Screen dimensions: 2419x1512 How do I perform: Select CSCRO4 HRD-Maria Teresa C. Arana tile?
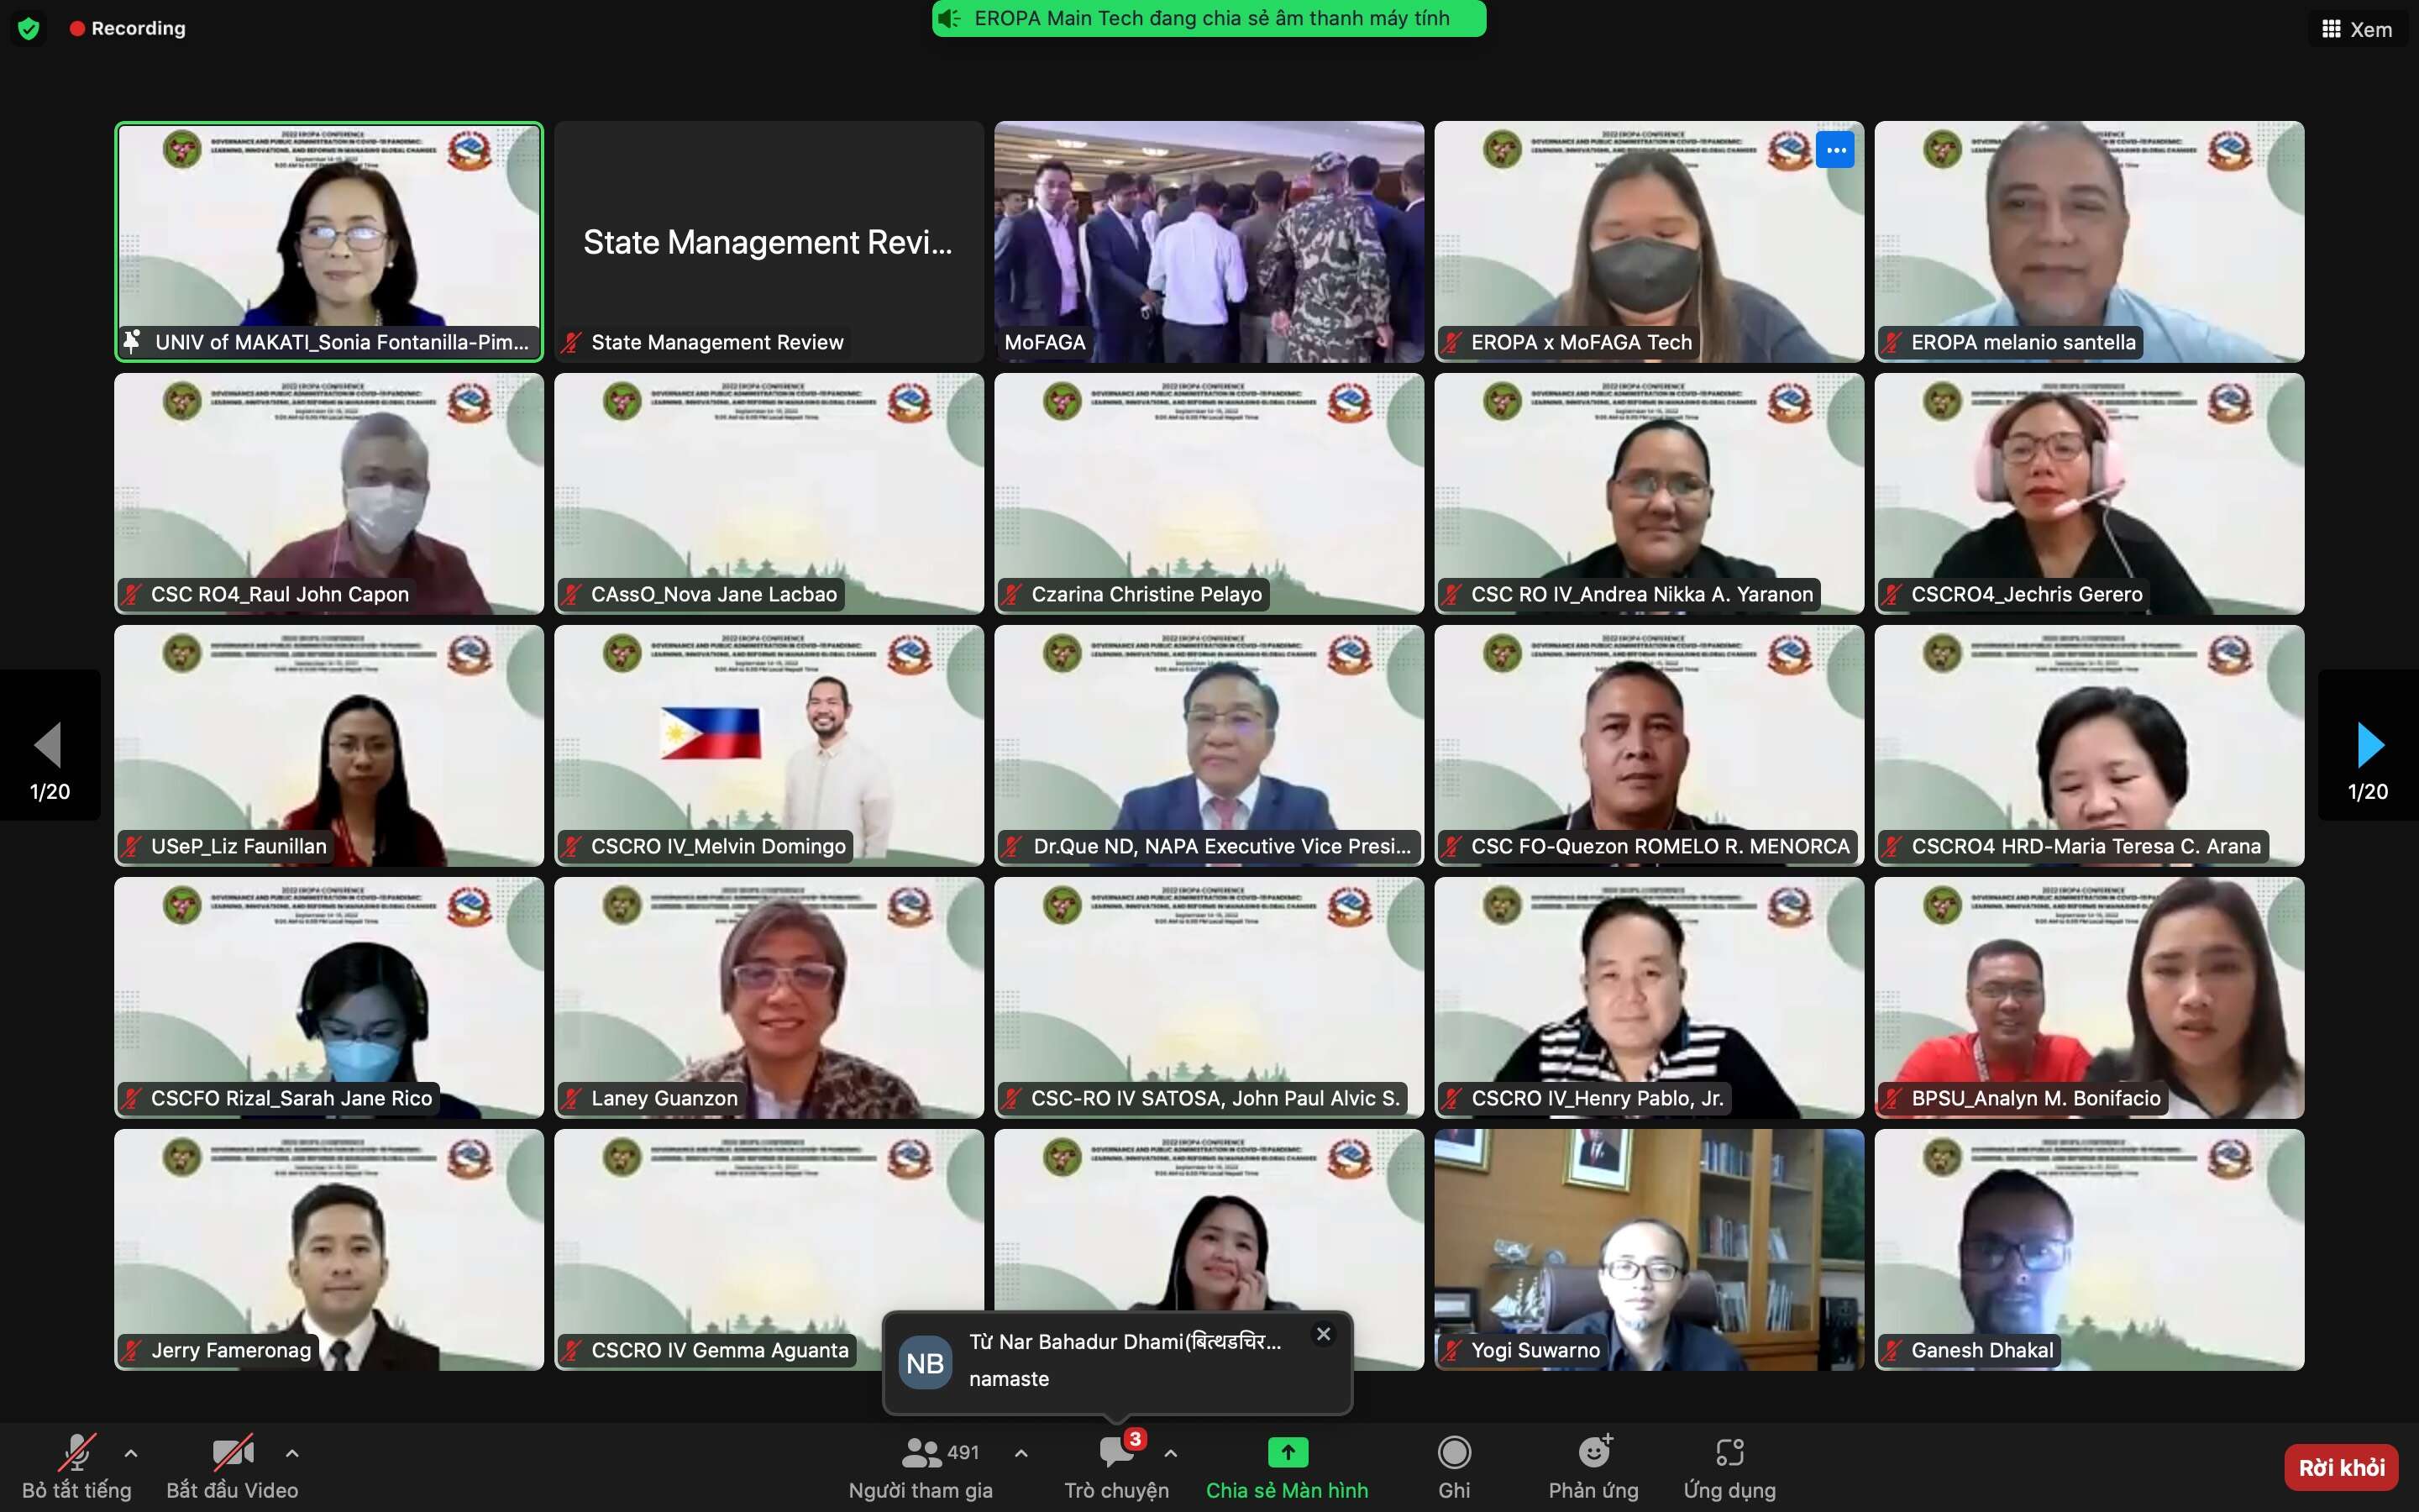tap(2089, 746)
